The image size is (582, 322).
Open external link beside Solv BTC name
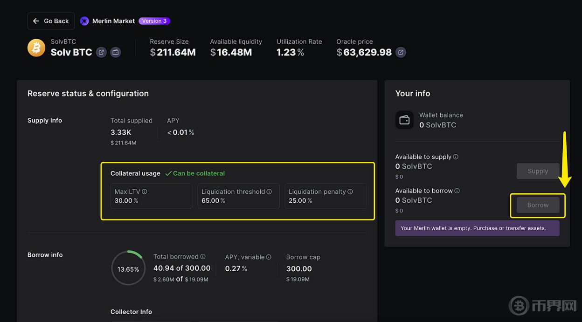101,52
